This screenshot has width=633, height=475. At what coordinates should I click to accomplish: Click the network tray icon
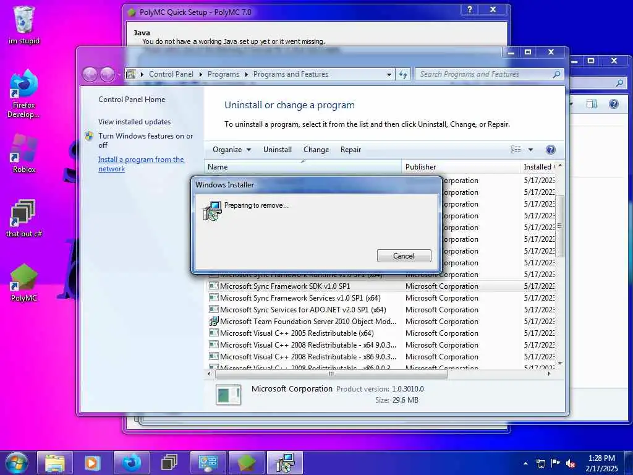(540, 463)
